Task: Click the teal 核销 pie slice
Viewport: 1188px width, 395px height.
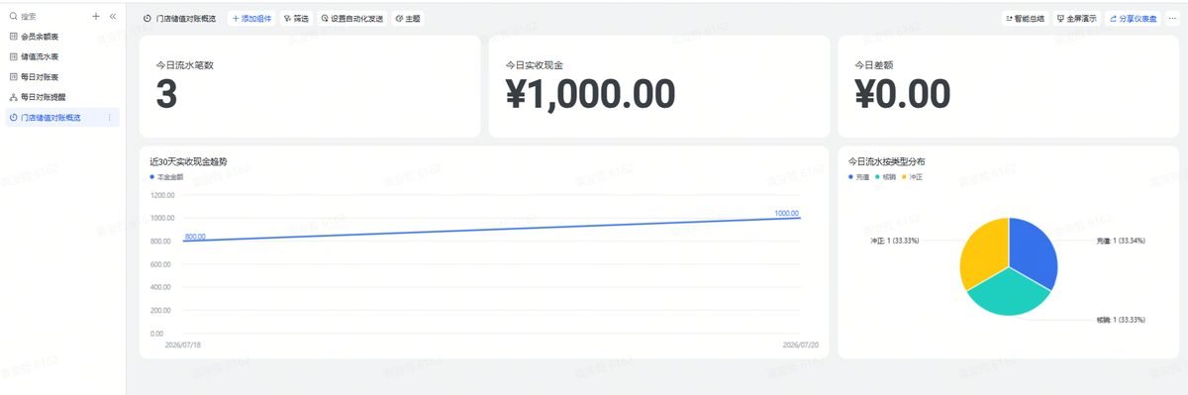Action: [1005, 294]
